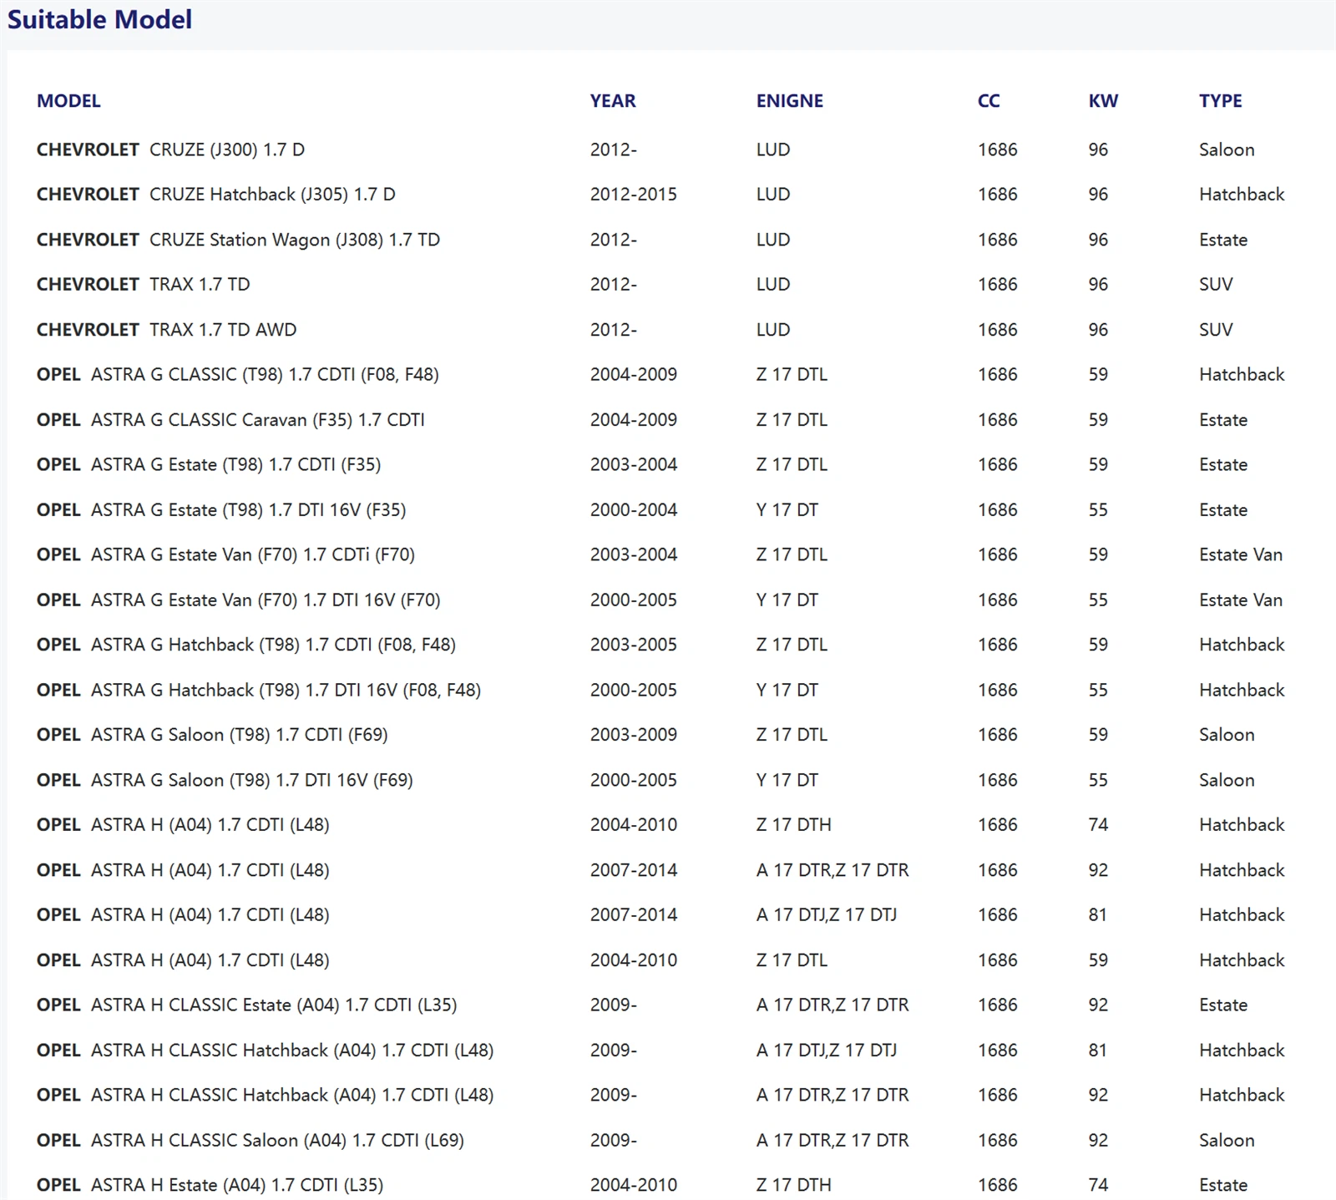Click Estate Van type for ASTRA G 1.7 CDTi (F70)

click(x=1241, y=555)
